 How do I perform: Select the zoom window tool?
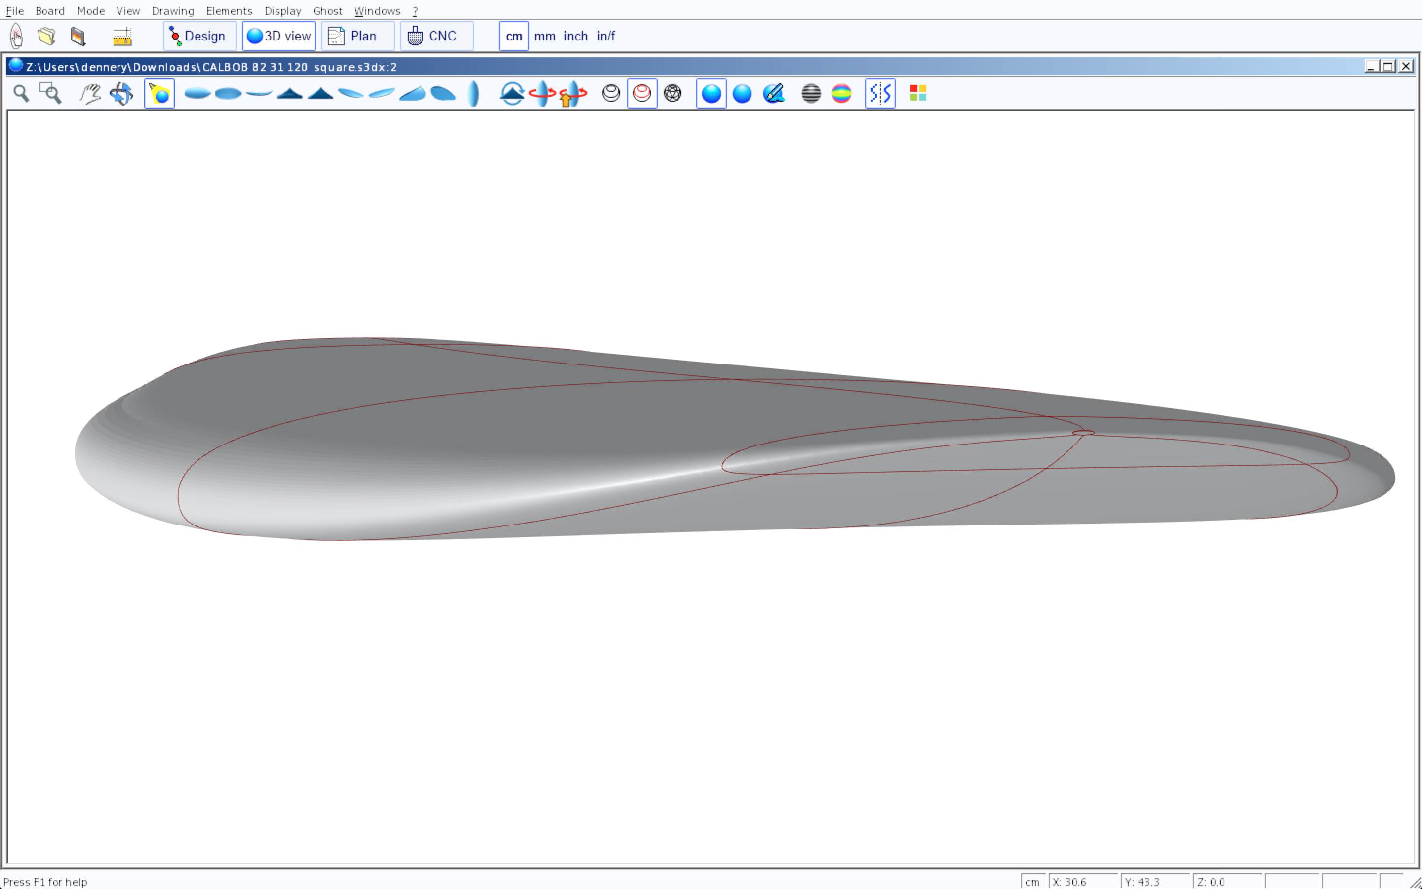tap(50, 93)
